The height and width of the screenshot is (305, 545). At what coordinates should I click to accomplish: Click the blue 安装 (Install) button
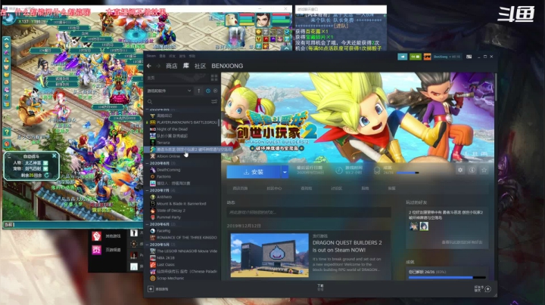254,172
